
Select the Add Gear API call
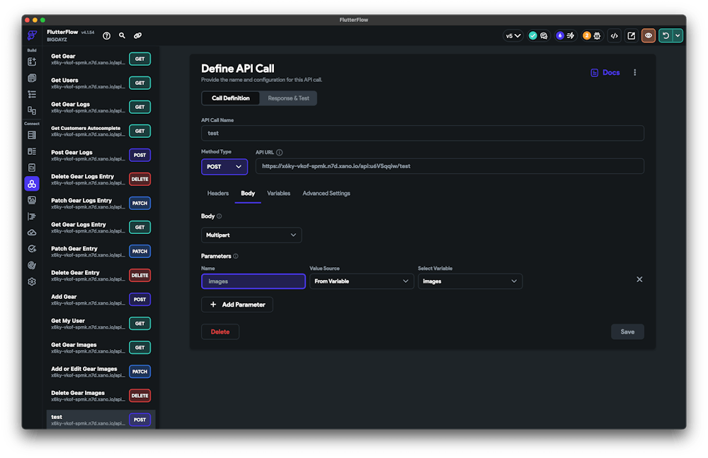(x=101, y=299)
